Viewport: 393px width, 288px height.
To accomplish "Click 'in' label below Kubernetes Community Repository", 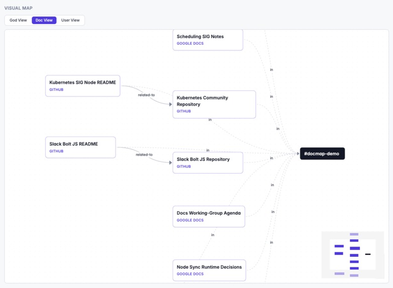I will [210, 120].
